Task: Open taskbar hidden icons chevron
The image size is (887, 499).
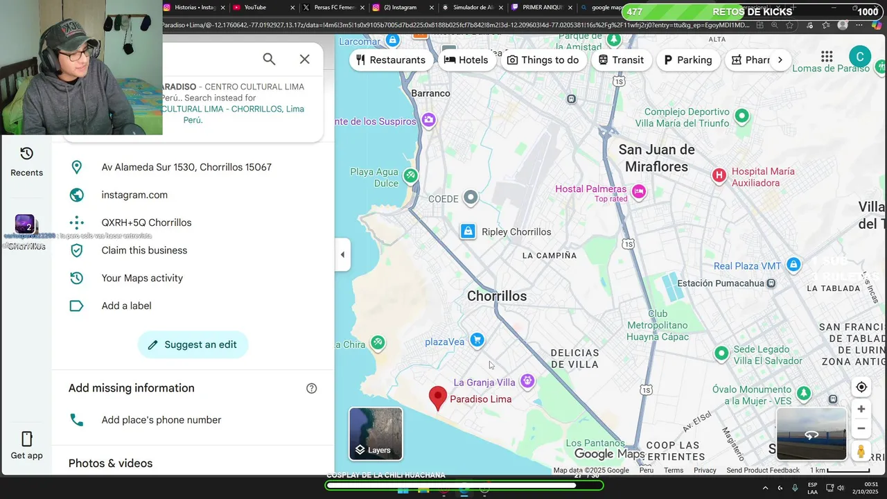Action: [765, 488]
